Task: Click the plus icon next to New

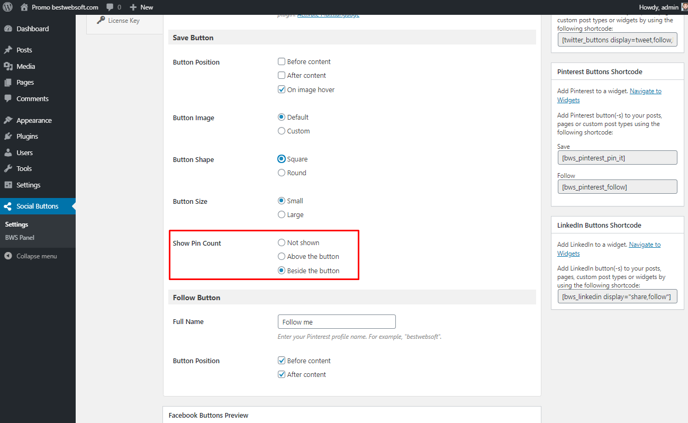Action: [x=133, y=7]
